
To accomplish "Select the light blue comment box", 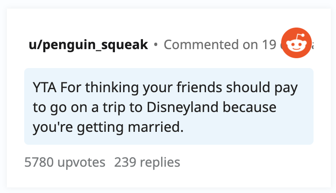I will coord(169,106).
